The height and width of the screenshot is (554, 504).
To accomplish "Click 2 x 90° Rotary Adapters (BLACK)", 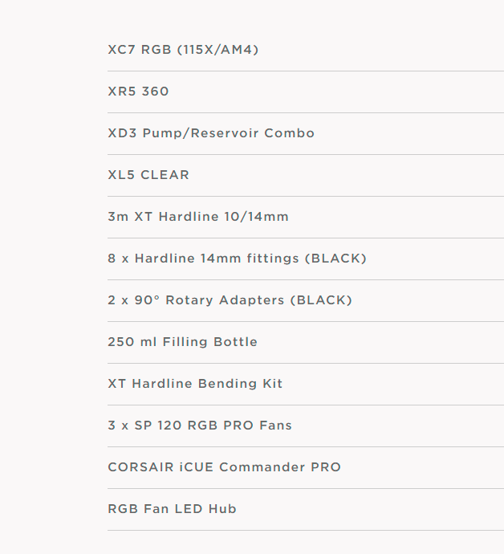I will coord(230,300).
